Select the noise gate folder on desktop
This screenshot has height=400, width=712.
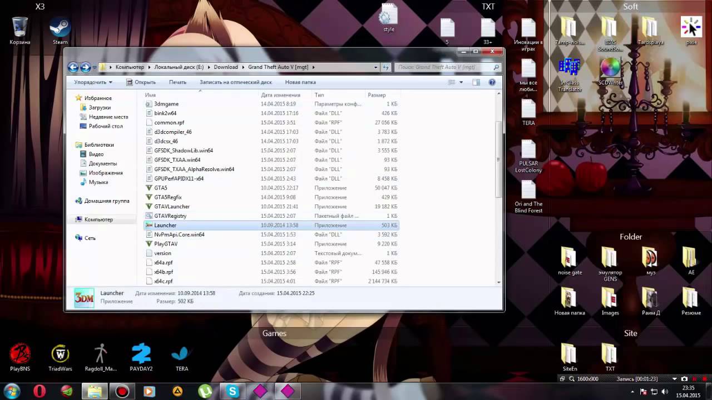pyautogui.click(x=570, y=261)
